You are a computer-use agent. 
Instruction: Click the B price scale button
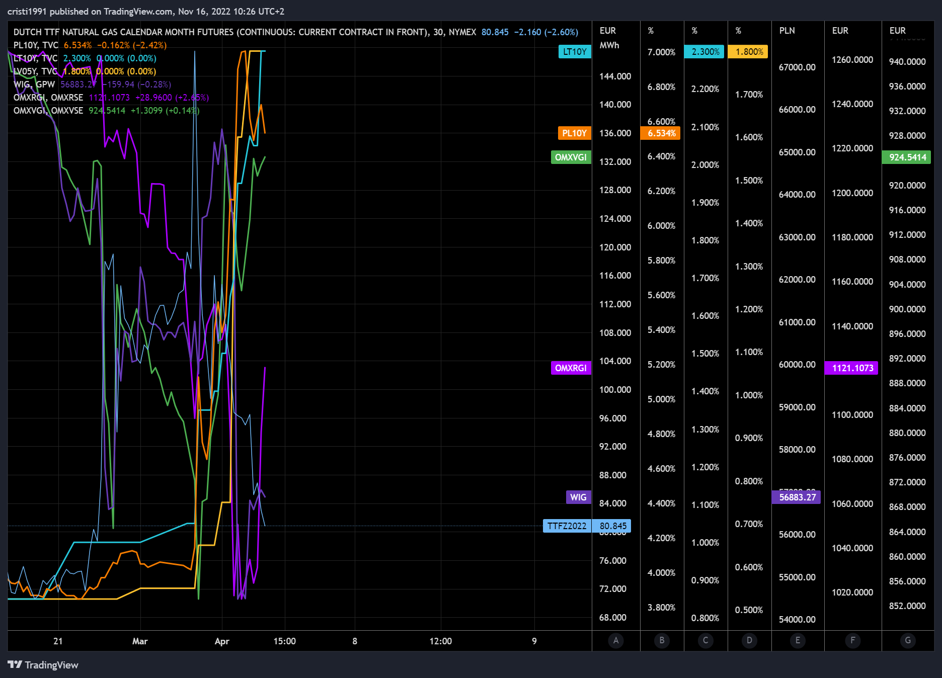(662, 641)
